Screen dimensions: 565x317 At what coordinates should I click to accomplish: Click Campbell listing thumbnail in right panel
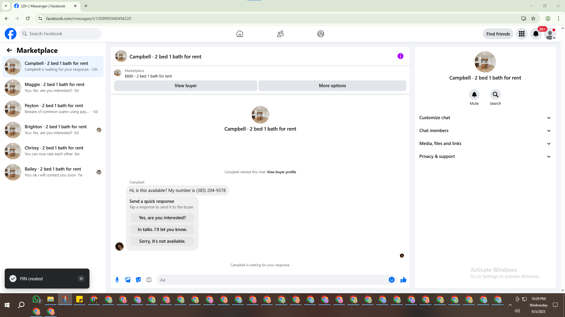click(485, 62)
